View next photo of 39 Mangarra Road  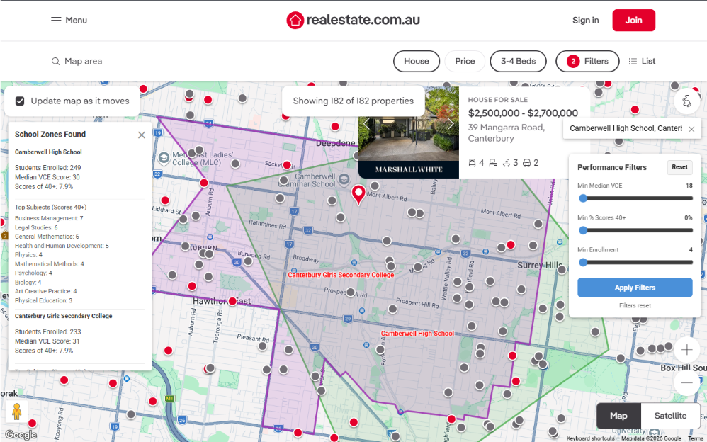(x=451, y=123)
